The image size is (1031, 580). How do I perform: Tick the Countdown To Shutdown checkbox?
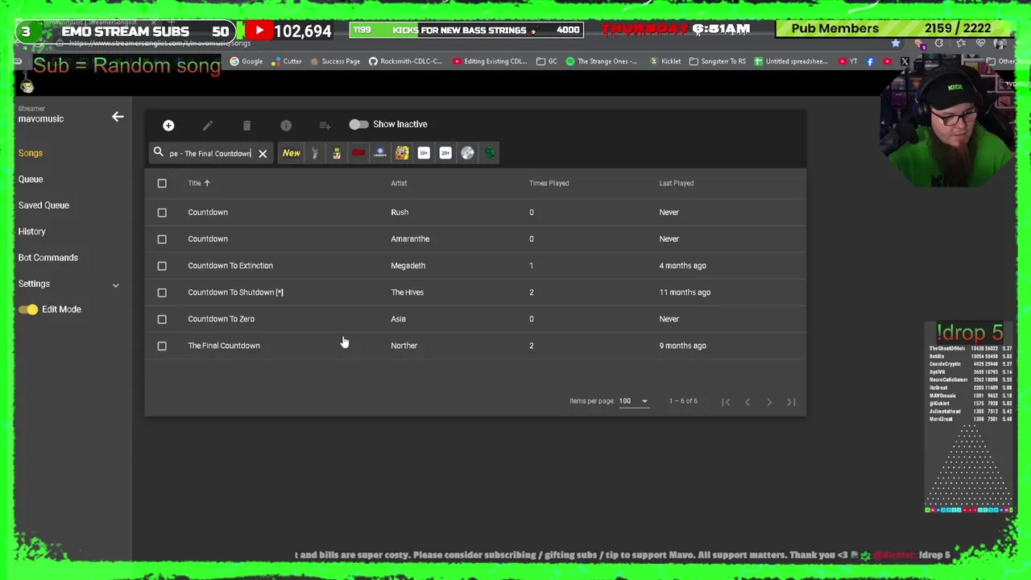[162, 292]
